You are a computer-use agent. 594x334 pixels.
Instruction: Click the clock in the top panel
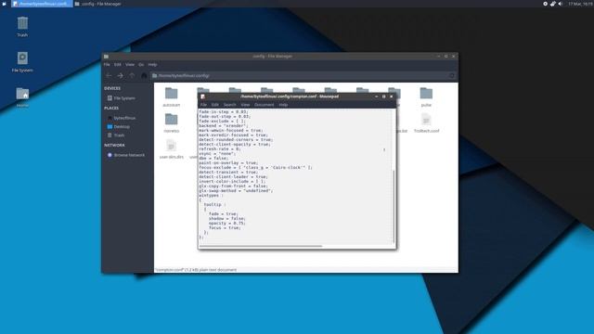580,4
